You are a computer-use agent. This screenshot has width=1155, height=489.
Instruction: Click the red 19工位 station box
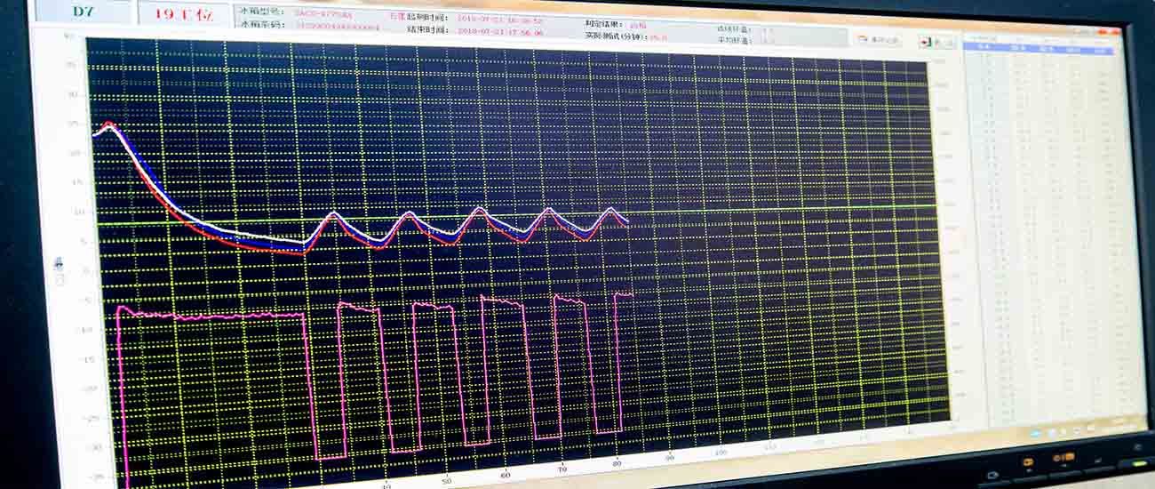pyautogui.click(x=184, y=12)
